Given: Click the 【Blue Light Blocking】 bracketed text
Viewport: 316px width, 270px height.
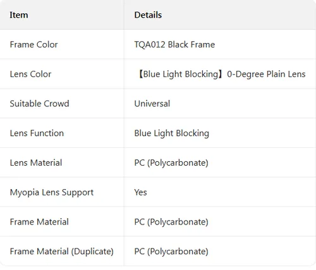Looking at the screenshot, I should [x=180, y=74].
